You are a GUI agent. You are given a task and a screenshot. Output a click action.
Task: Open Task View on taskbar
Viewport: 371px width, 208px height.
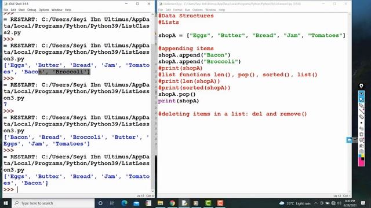pyautogui.click(x=112, y=203)
